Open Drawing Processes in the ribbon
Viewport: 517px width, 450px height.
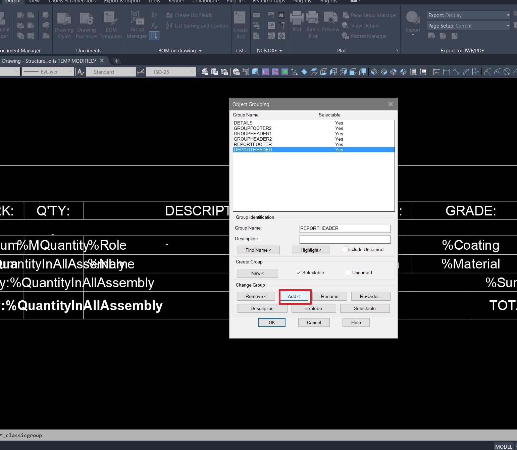tap(86, 26)
